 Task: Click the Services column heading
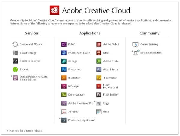[x=32, y=33]
